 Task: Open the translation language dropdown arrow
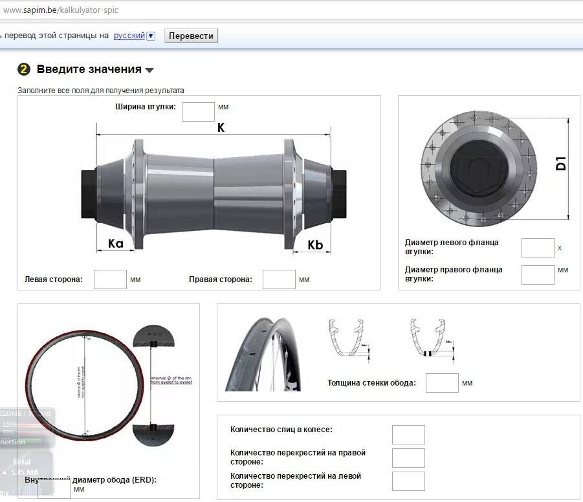[x=151, y=36]
